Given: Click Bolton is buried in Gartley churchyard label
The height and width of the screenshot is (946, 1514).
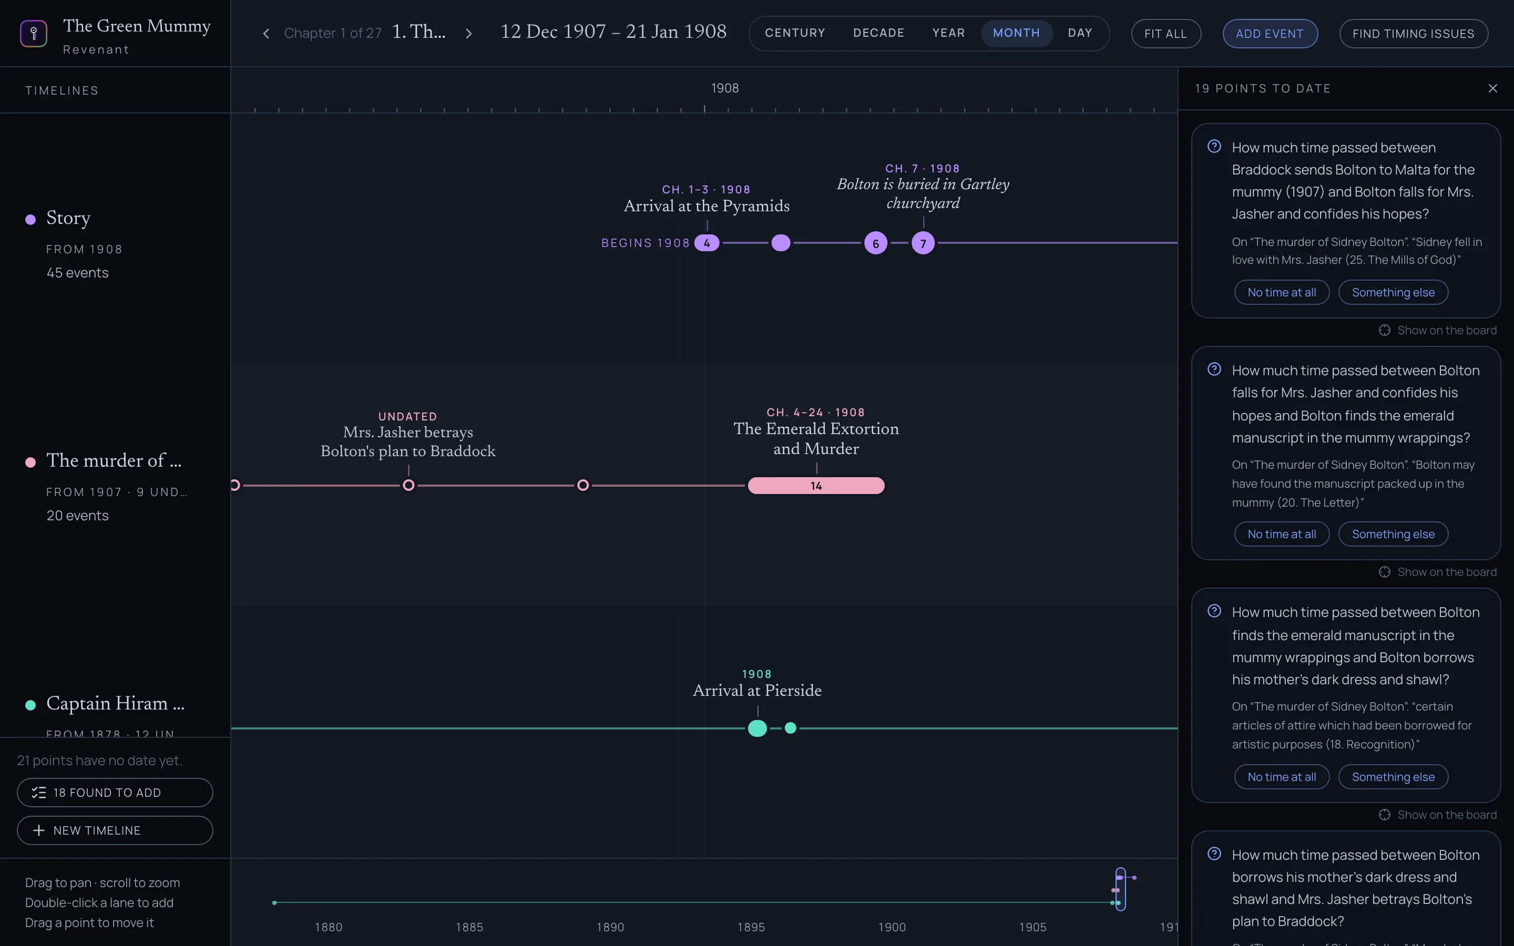Looking at the screenshot, I should [924, 193].
